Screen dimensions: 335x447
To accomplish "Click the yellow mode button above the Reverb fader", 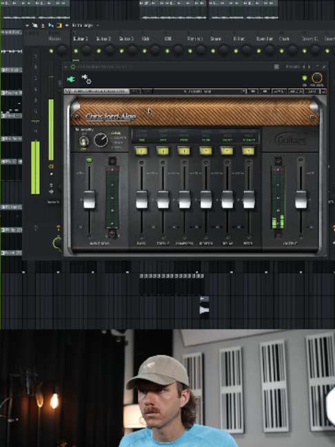I will tap(205, 150).
